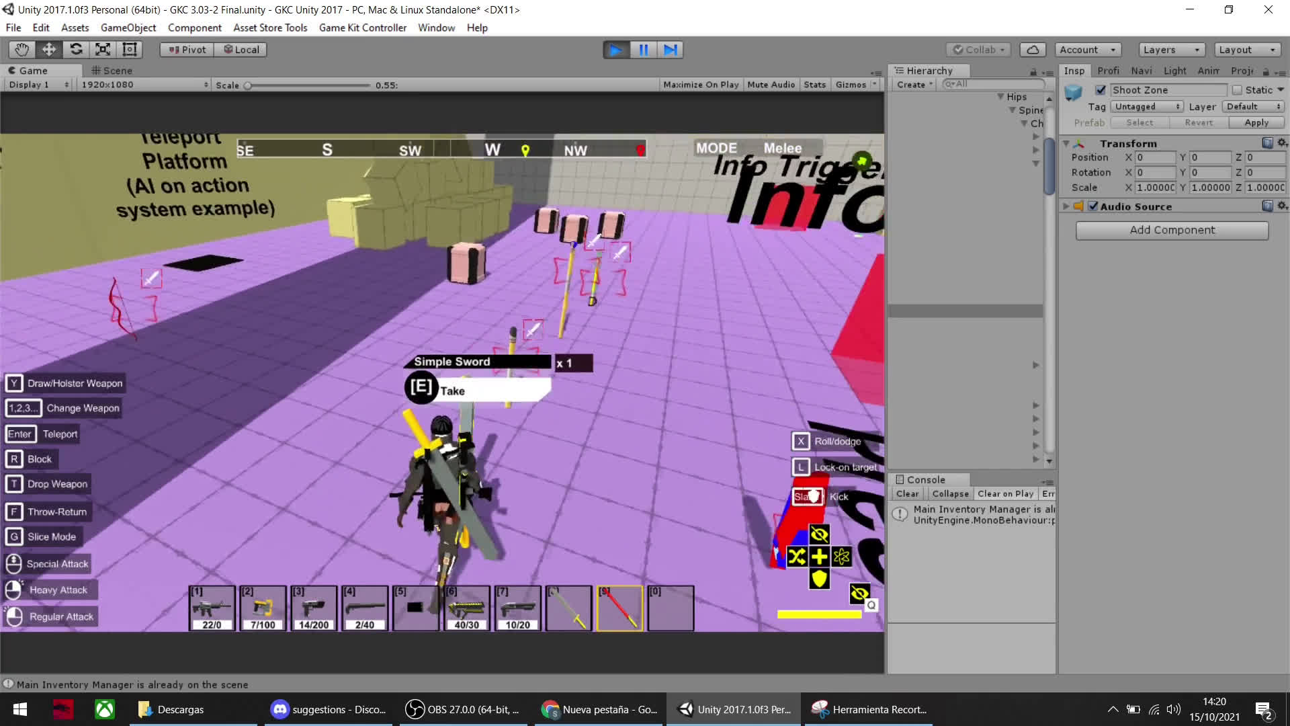Image resolution: width=1290 pixels, height=726 pixels.
Task: Open the Tag Untagged dropdown
Action: coord(1146,107)
